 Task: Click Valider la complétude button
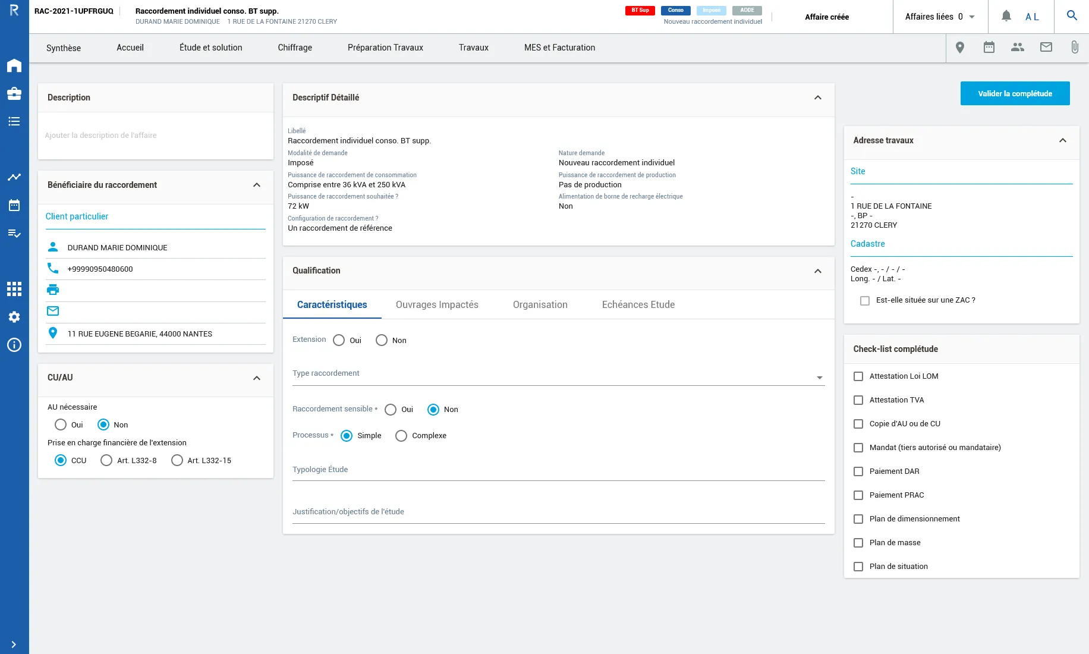1015,93
